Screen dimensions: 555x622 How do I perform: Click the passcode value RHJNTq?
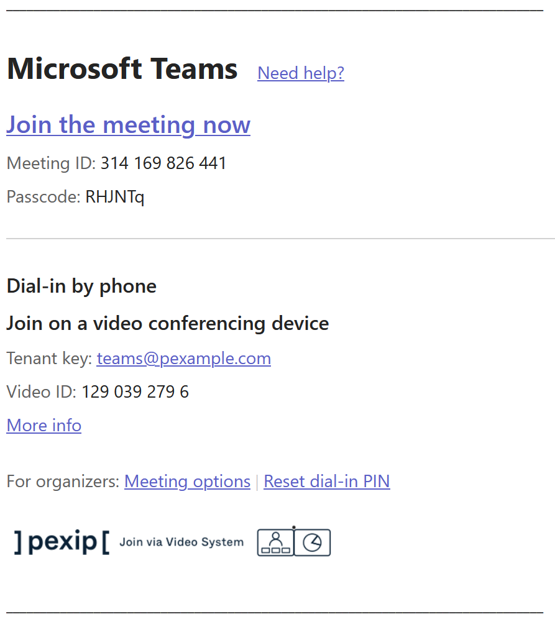click(x=115, y=197)
